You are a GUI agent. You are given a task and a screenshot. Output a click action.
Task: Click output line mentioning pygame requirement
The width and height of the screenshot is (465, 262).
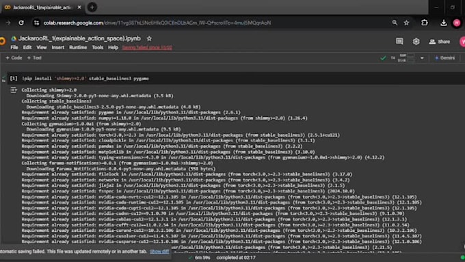click(x=131, y=112)
